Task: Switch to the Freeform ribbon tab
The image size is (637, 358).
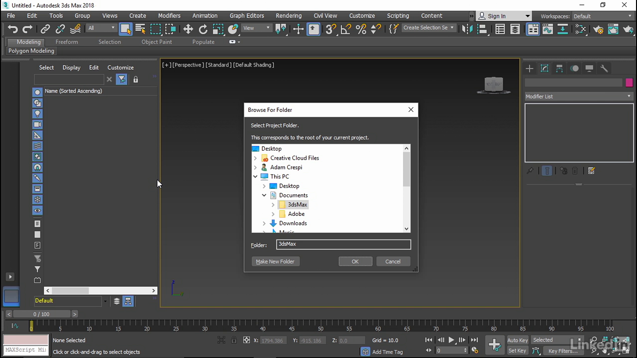Action: (67, 42)
